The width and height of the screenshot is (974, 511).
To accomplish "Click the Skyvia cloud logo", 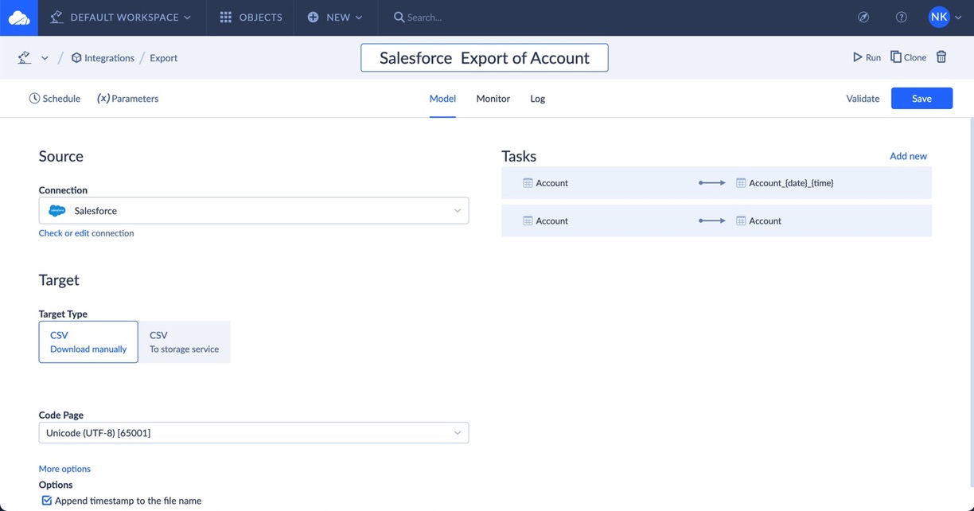I will coord(18,18).
